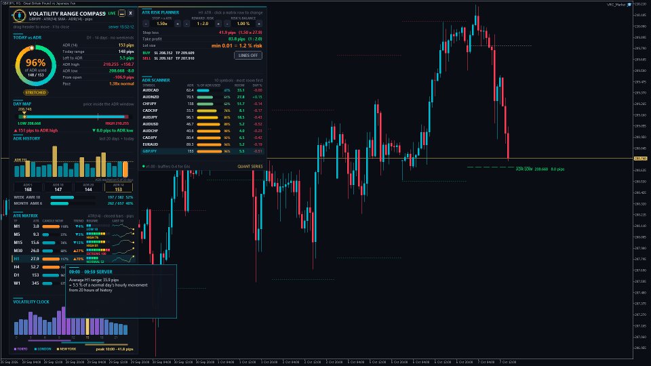The width and height of the screenshot is (651, 366).
Task: Click the '151 pips to ADR high' text
Action: pyautogui.click(x=36, y=130)
